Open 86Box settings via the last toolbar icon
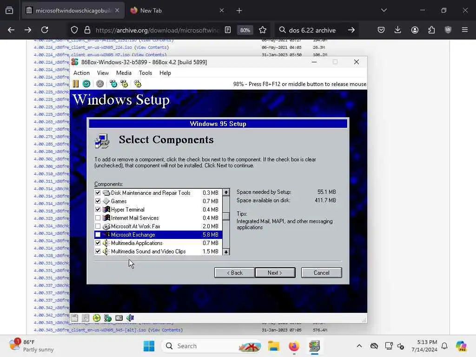476x357 pixels. [138, 84]
